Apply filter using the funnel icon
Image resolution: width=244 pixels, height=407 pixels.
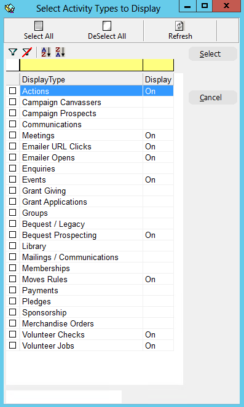pyautogui.click(x=13, y=52)
